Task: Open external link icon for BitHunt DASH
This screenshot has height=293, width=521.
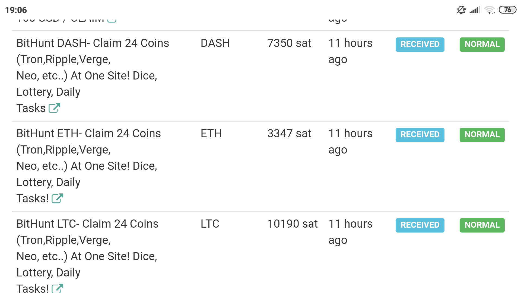Action: pyautogui.click(x=54, y=108)
